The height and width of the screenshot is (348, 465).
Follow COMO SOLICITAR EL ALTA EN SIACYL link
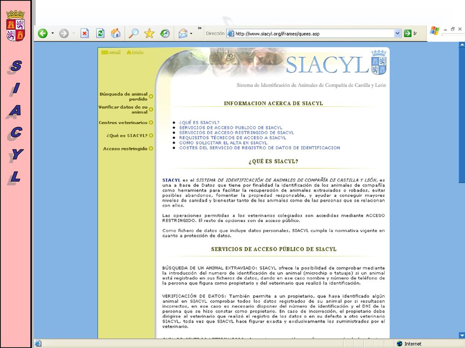click(223, 143)
